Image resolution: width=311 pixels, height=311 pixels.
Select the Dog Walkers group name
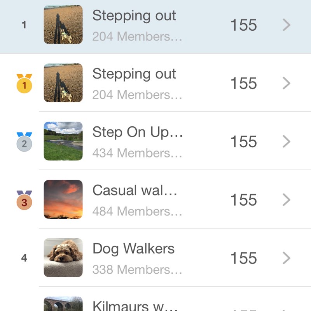(133, 249)
